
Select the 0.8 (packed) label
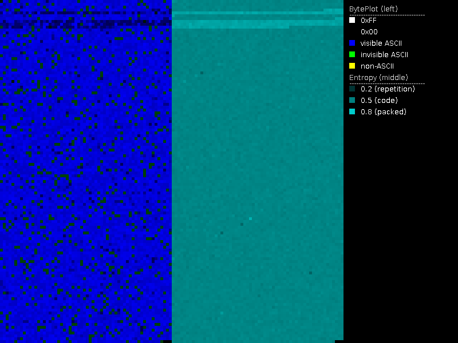(383, 111)
